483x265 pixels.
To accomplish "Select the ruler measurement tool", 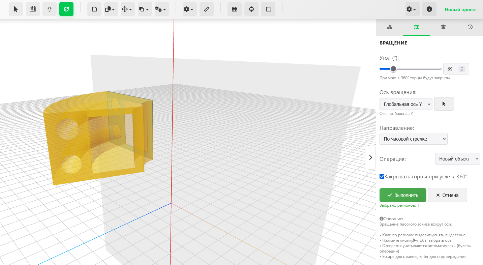I will (x=207, y=9).
